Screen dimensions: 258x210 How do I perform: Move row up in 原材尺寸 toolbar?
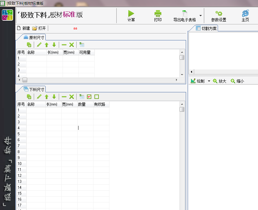[47, 45]
